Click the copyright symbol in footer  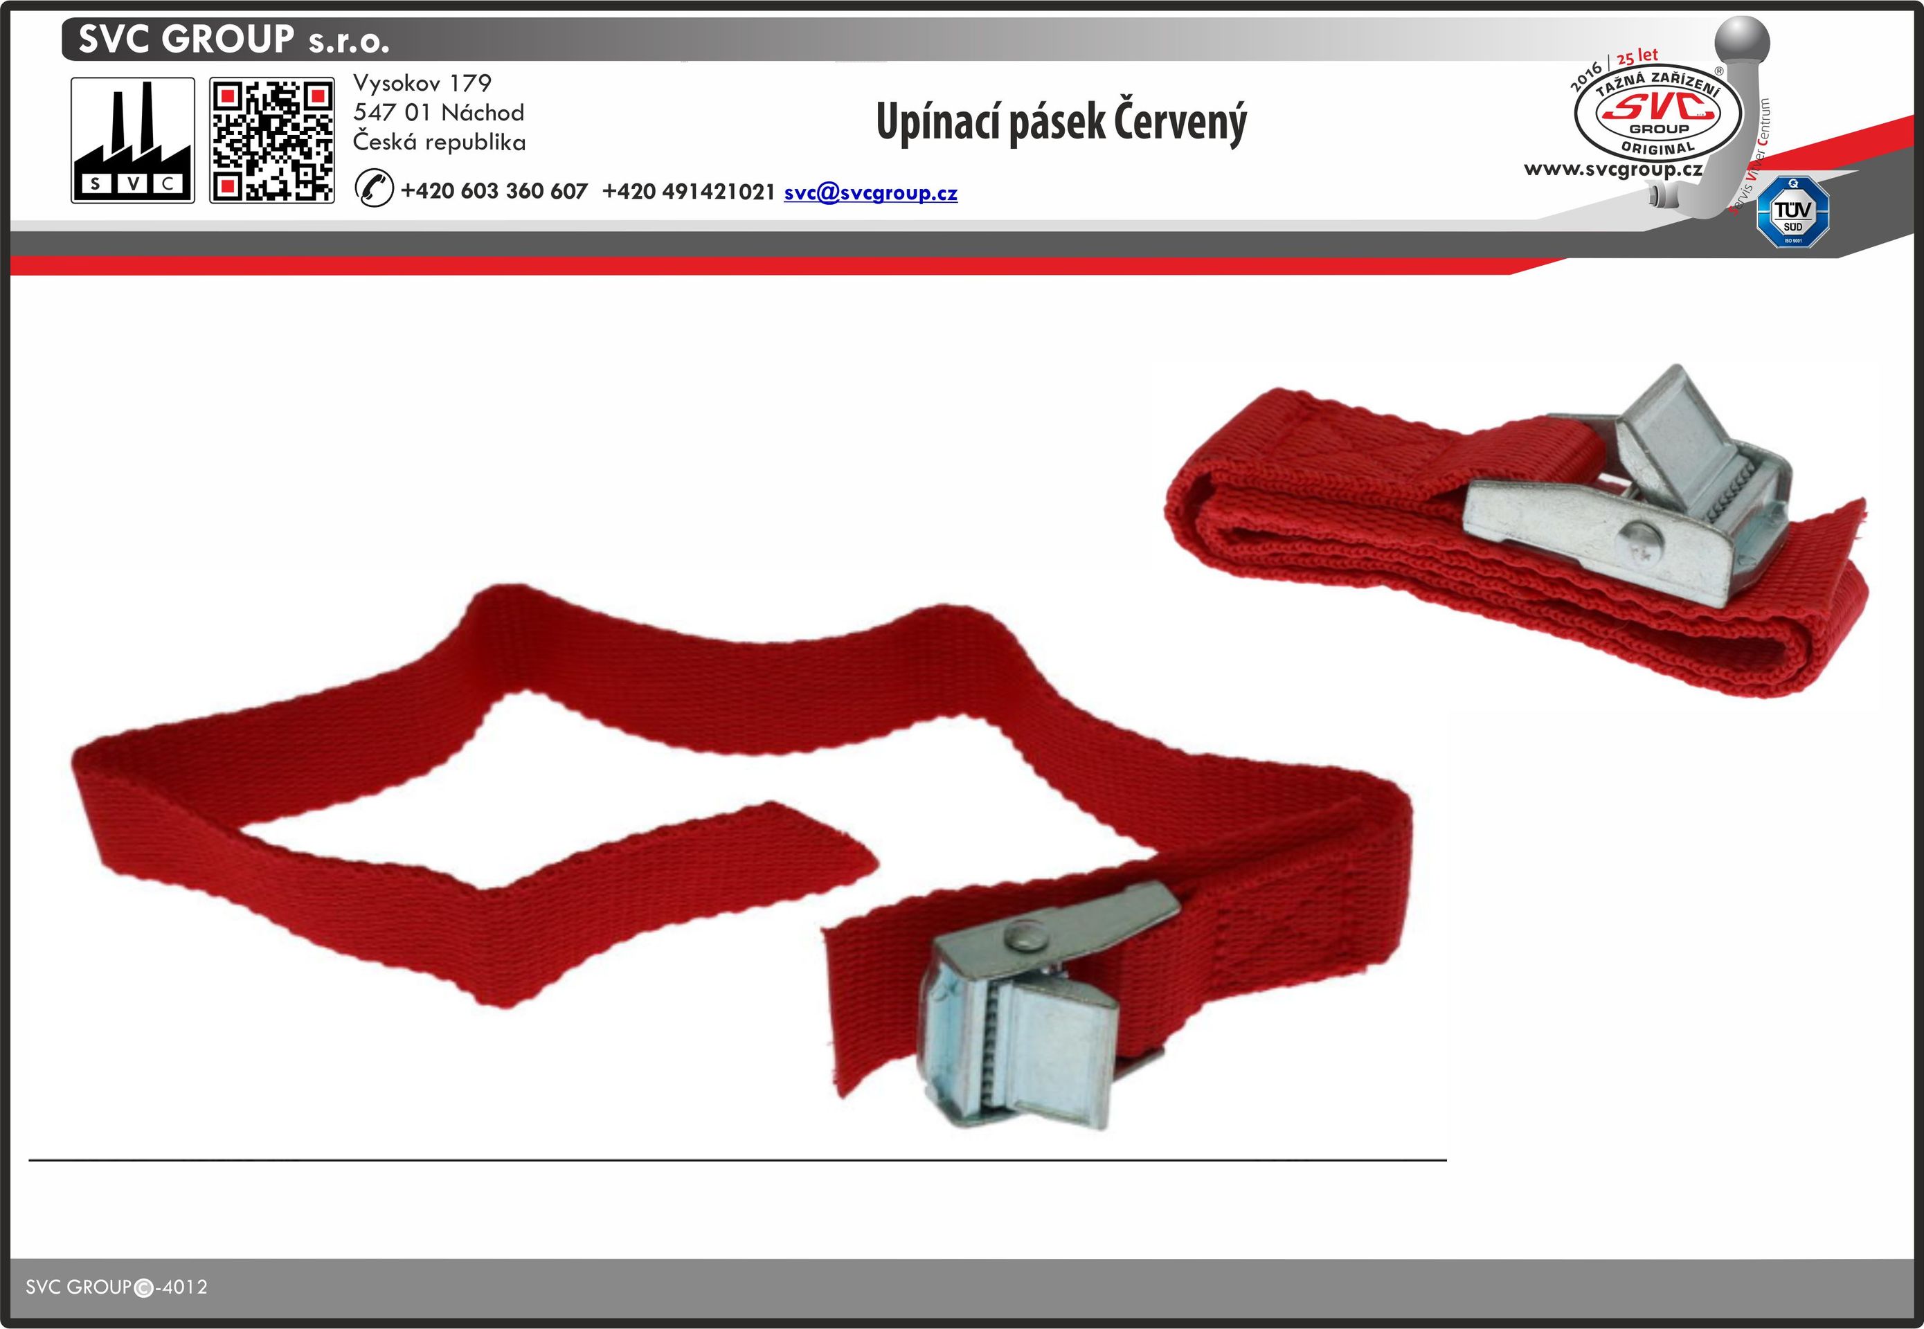pos(143,1288)
